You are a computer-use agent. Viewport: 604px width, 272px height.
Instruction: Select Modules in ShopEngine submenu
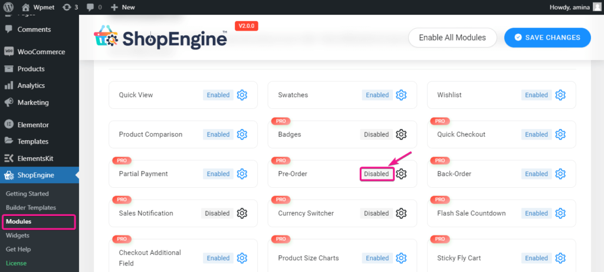[x=19, y=221]
